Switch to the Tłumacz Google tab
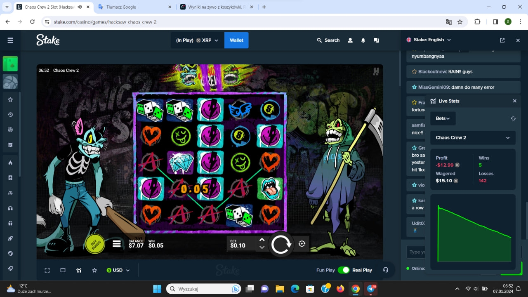 134,7
